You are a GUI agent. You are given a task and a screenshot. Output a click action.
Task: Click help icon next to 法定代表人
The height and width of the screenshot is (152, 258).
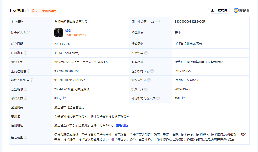[29, 33]
